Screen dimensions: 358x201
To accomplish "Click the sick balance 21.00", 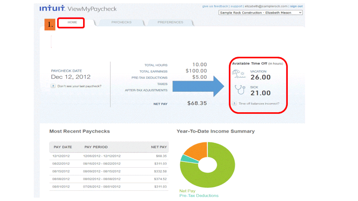I will click(261, 93).
